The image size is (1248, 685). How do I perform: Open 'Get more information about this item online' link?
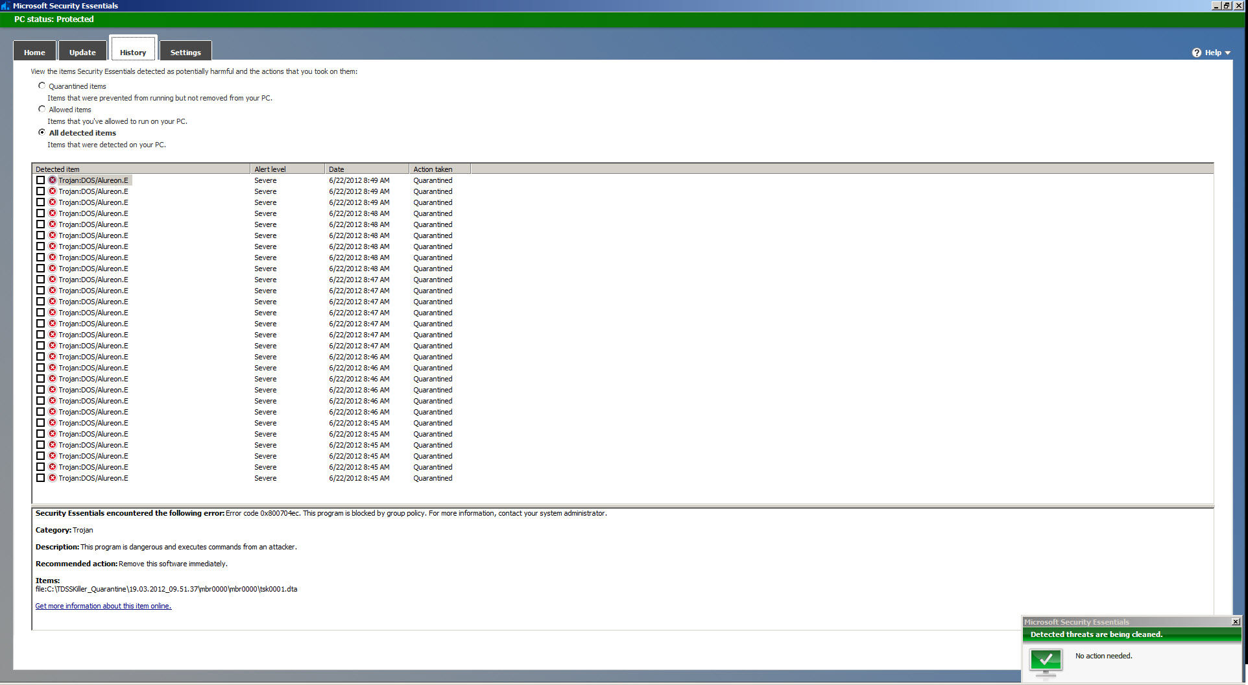103,606
